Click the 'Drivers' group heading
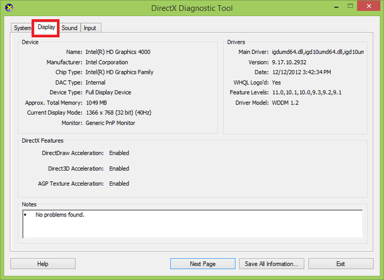The image size is (384, 280). 236,42
